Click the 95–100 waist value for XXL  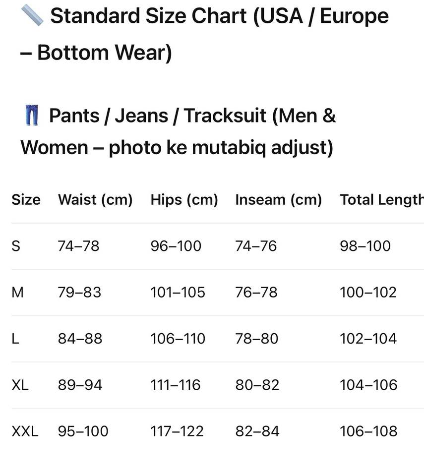[x=83, y=431]
